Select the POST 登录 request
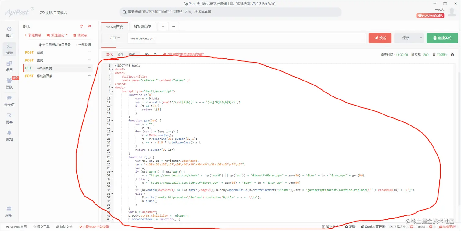 point(58,52)
